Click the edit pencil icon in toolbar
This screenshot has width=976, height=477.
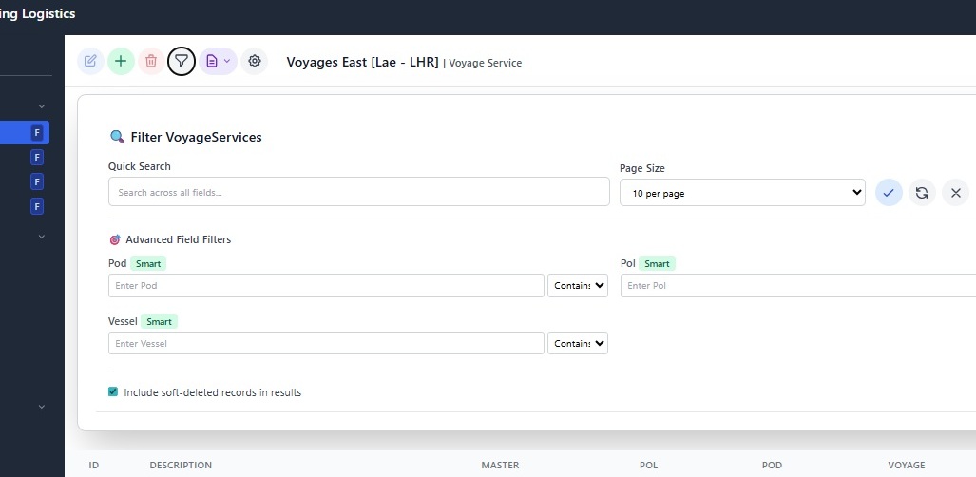point(90,62)
